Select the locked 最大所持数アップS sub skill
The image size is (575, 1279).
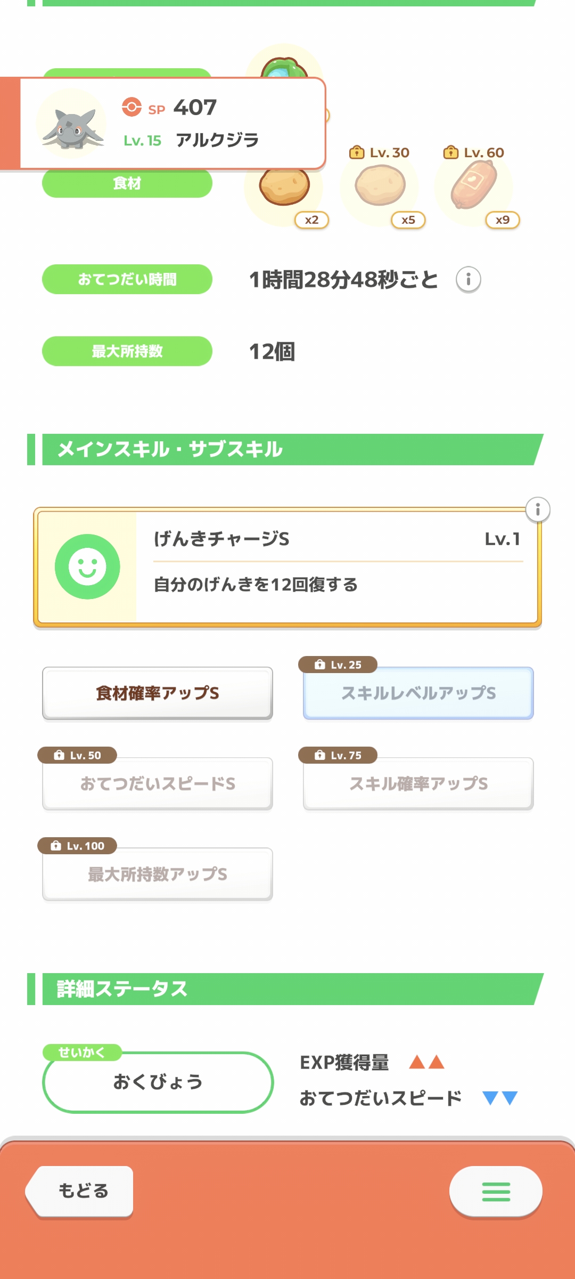pos(158,874)
